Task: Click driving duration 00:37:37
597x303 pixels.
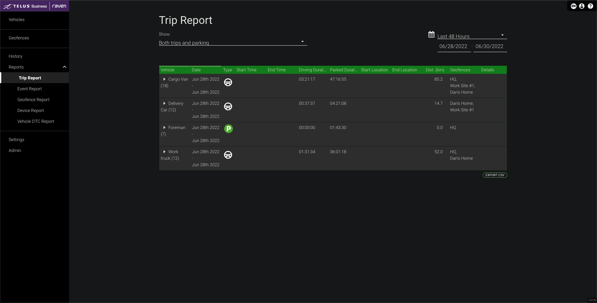Action: [307, 103]
